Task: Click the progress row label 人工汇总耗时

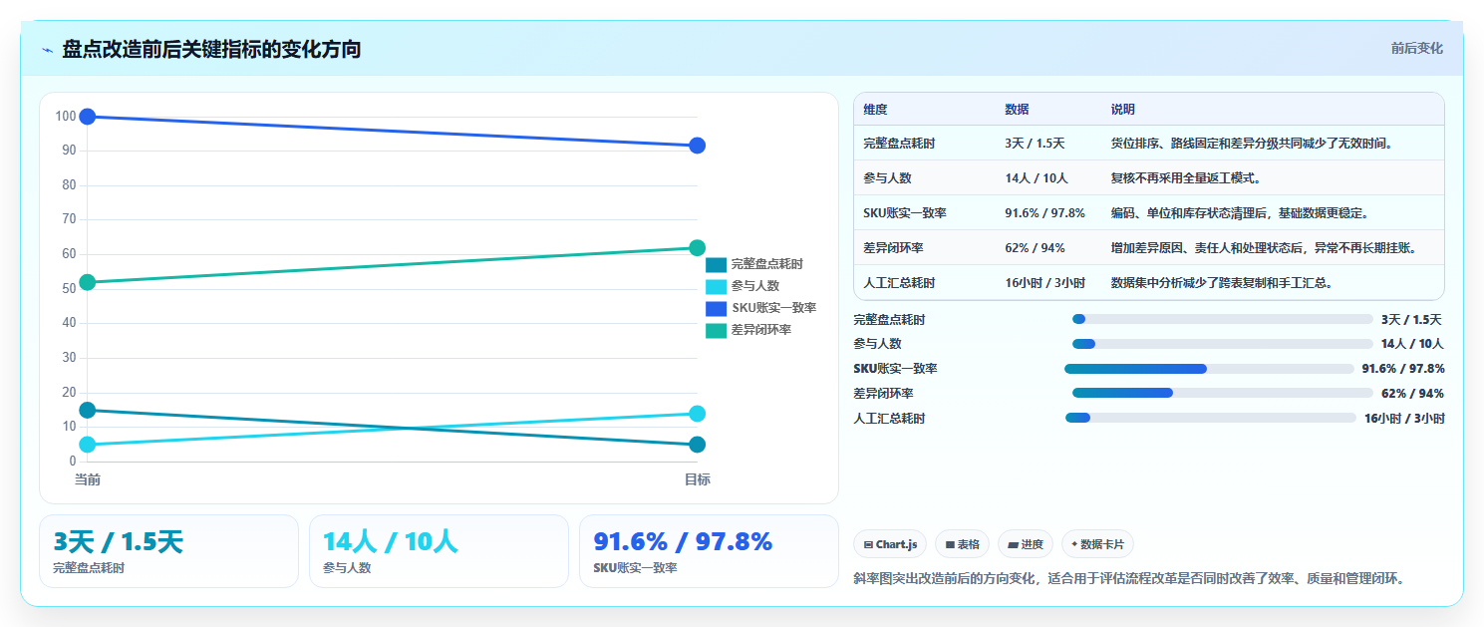Action: 889,419
